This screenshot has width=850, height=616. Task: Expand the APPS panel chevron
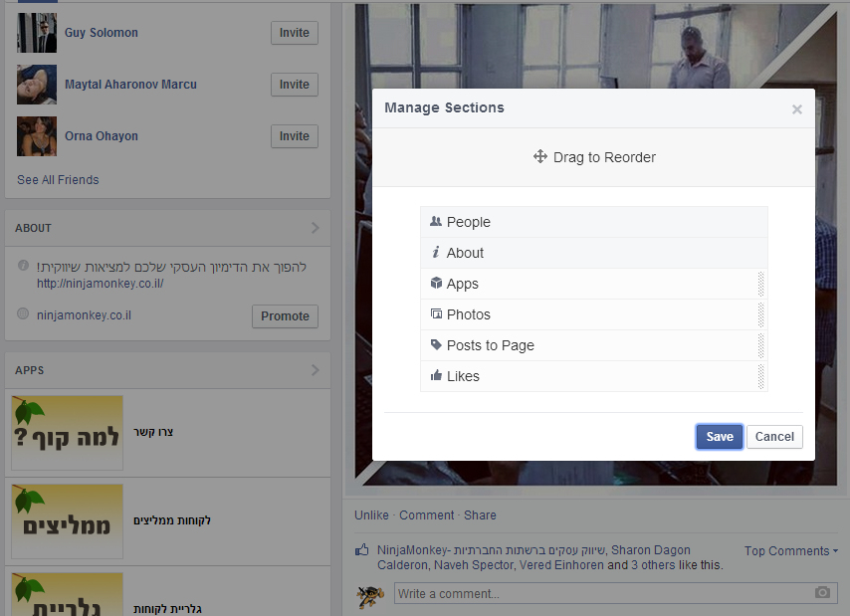coord(315,370)
